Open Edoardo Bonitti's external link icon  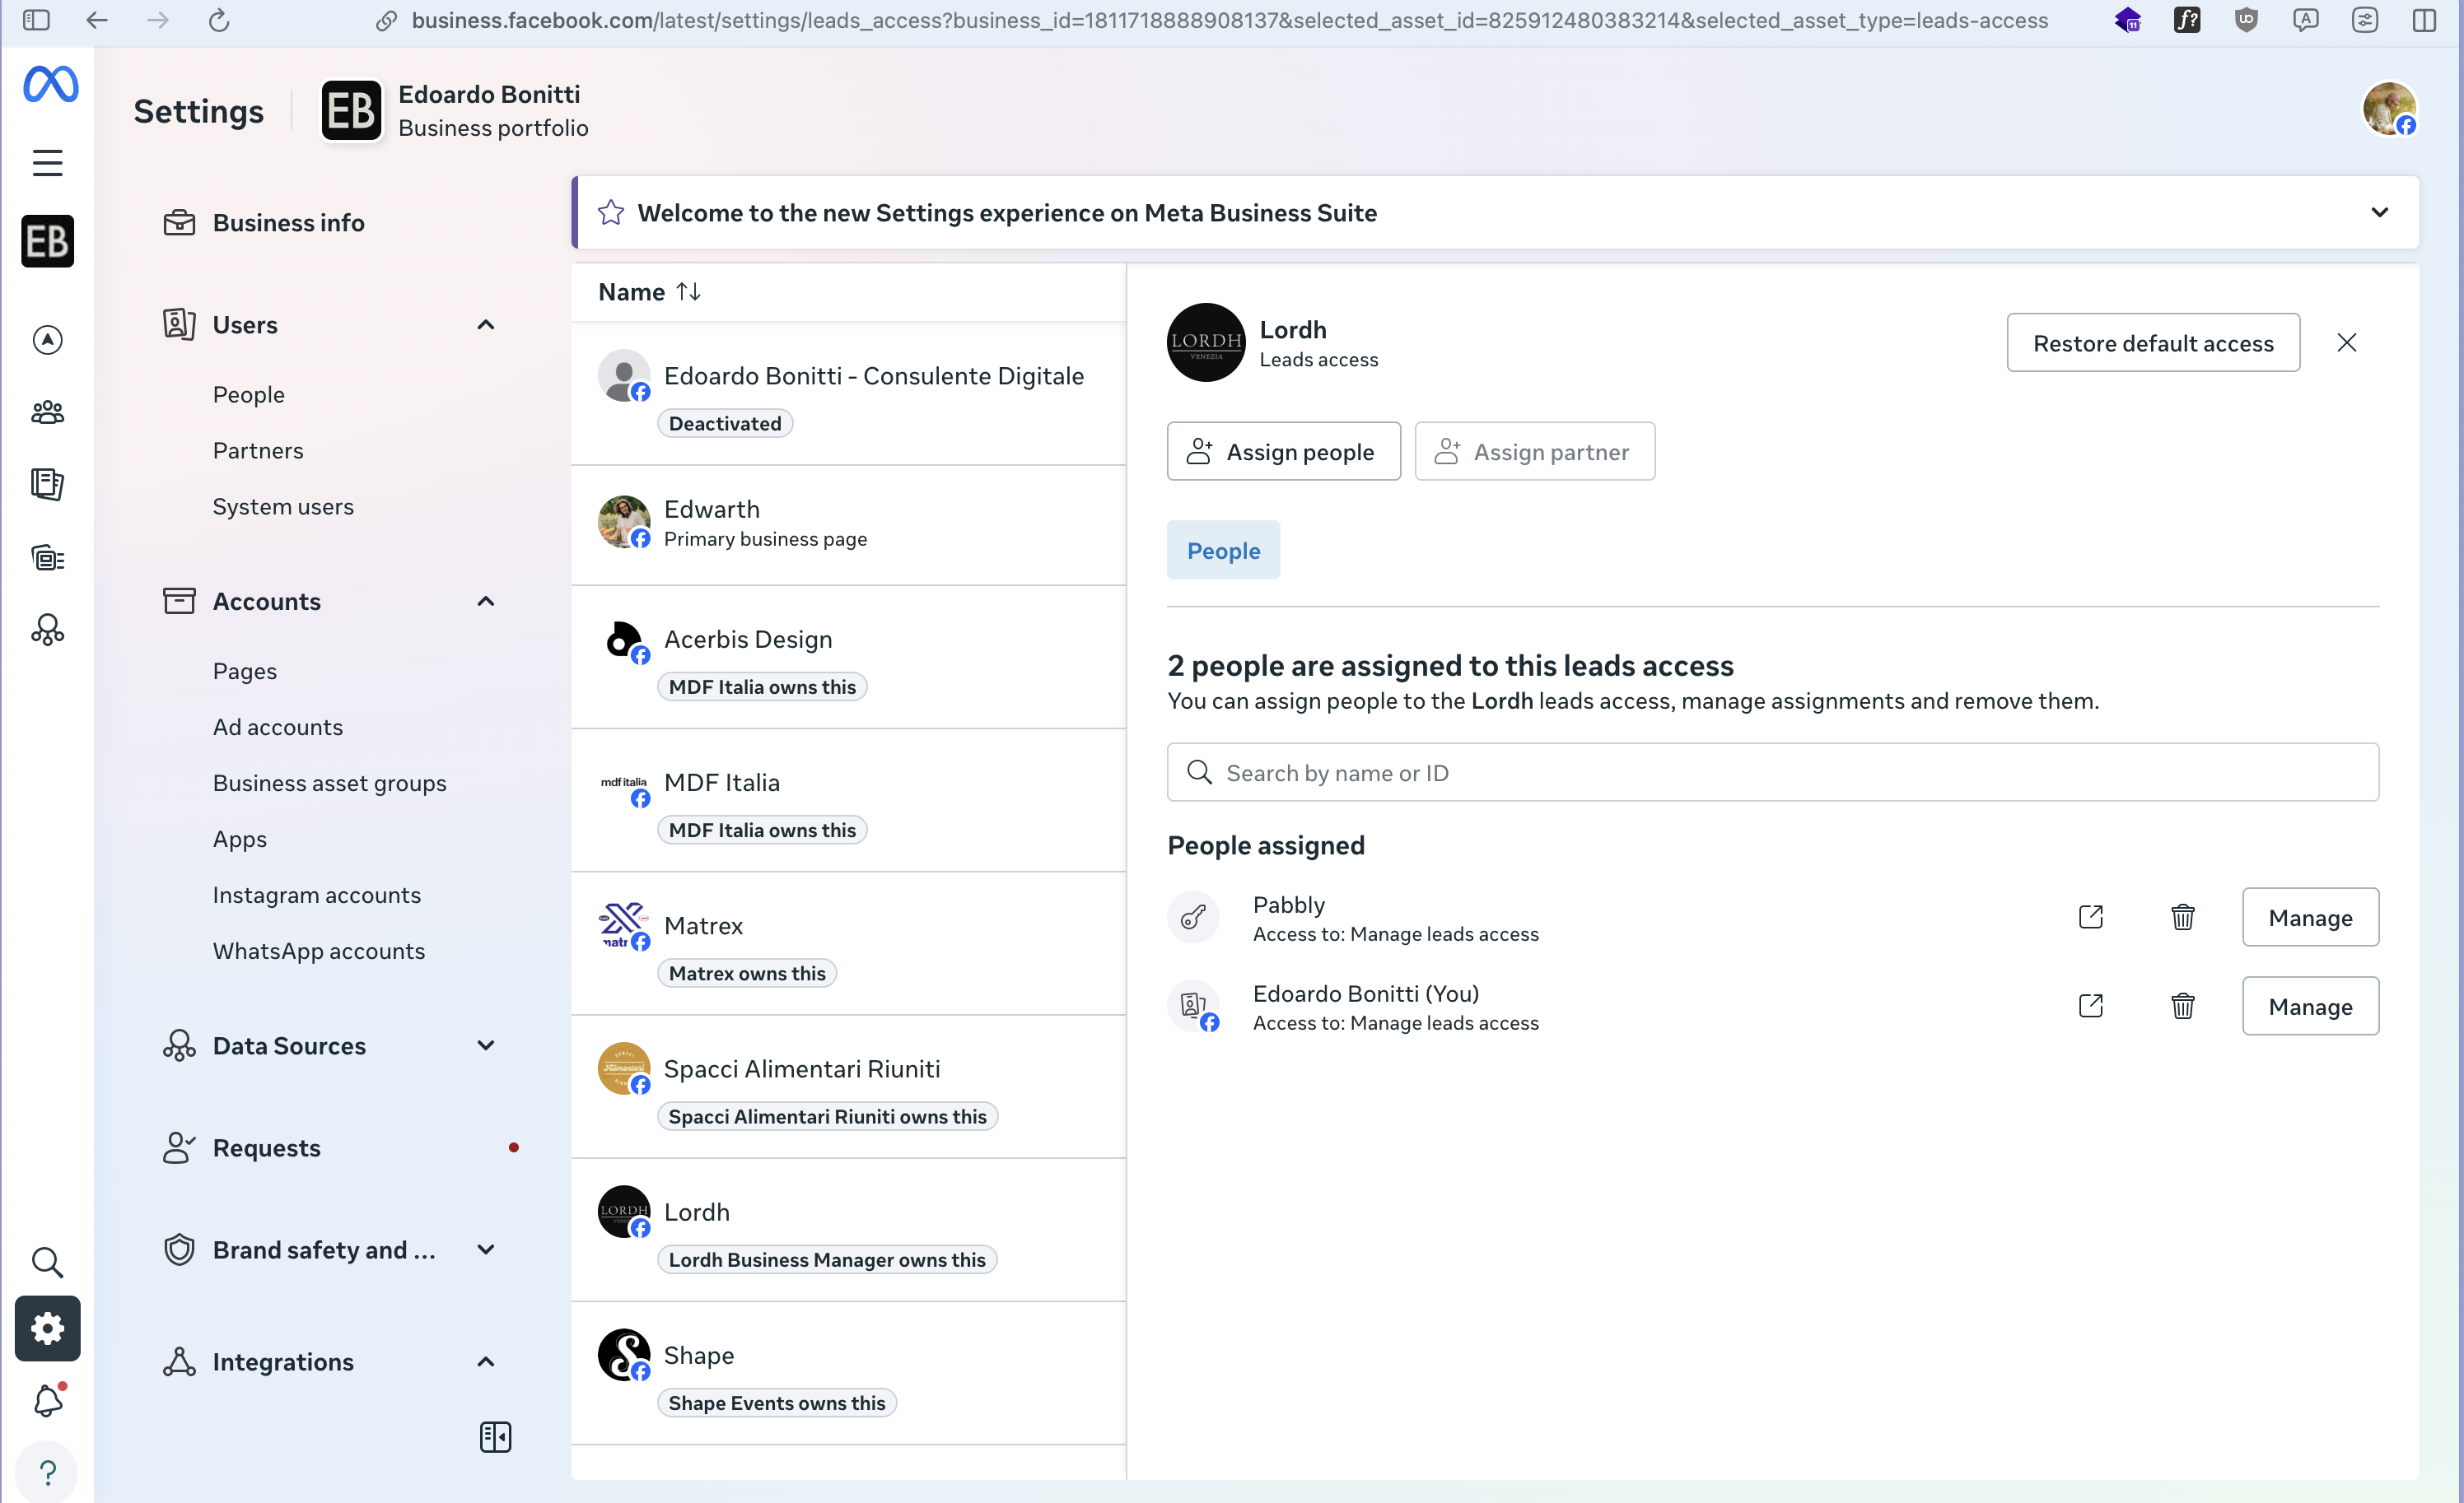(x=2090, y=1005)
